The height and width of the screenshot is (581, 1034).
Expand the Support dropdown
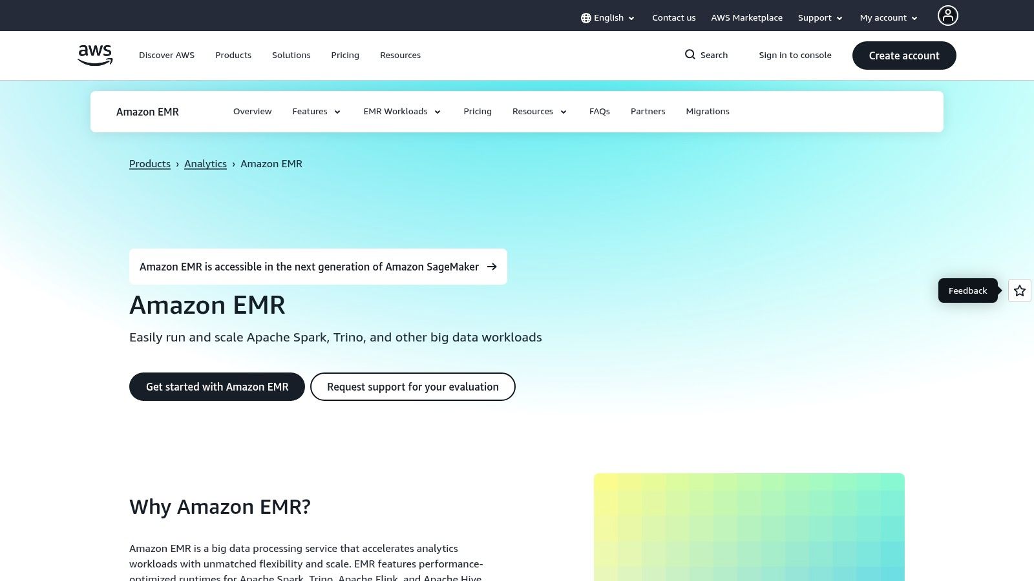click(x=819, y=17)
